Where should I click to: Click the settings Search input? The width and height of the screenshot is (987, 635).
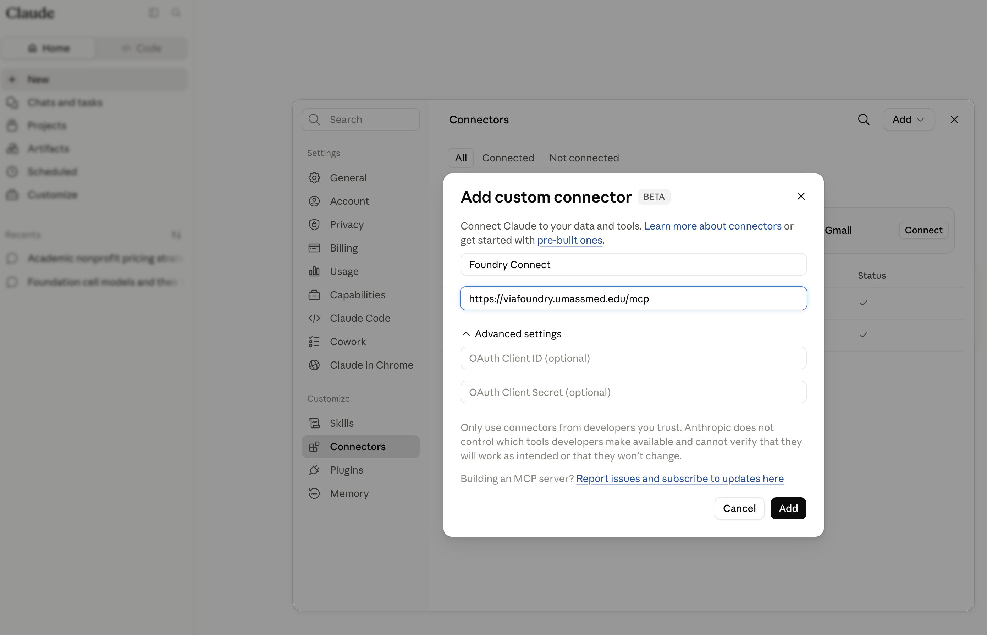click(x=360, y=120)
